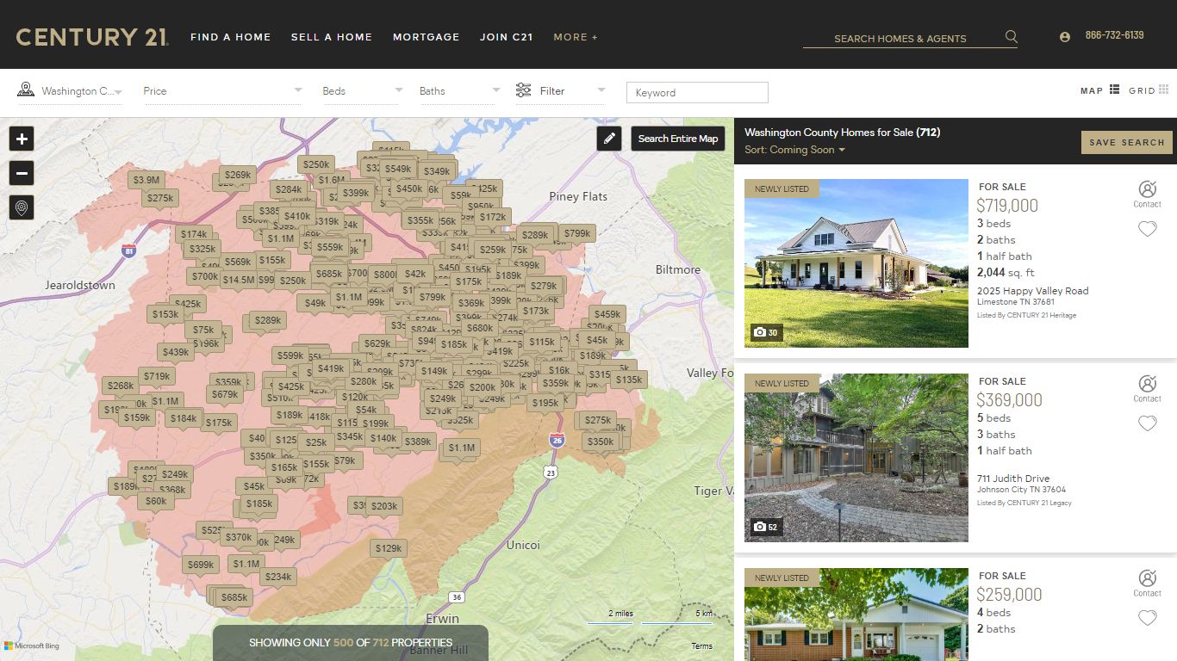Click the Century 21 logo
Screen dimensions: 1177x661
pyautogui.click(x=91, y=37)
